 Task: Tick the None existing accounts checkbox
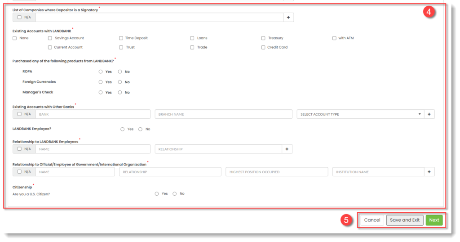pyautogui.click(x=15, y=38)
